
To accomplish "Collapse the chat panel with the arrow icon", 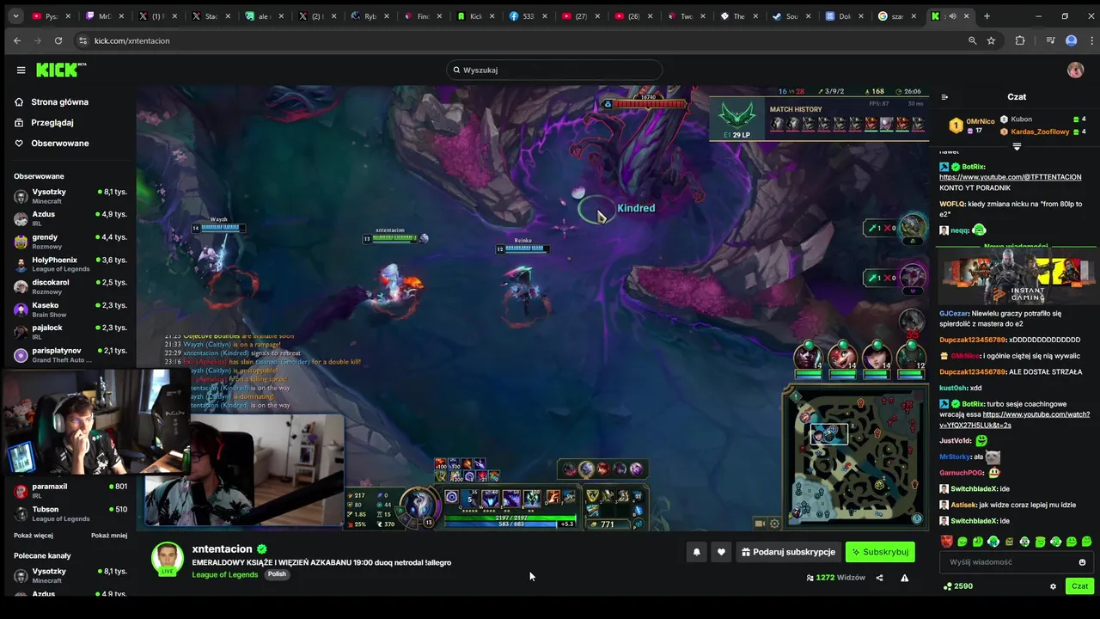I will tap(944, 97).
